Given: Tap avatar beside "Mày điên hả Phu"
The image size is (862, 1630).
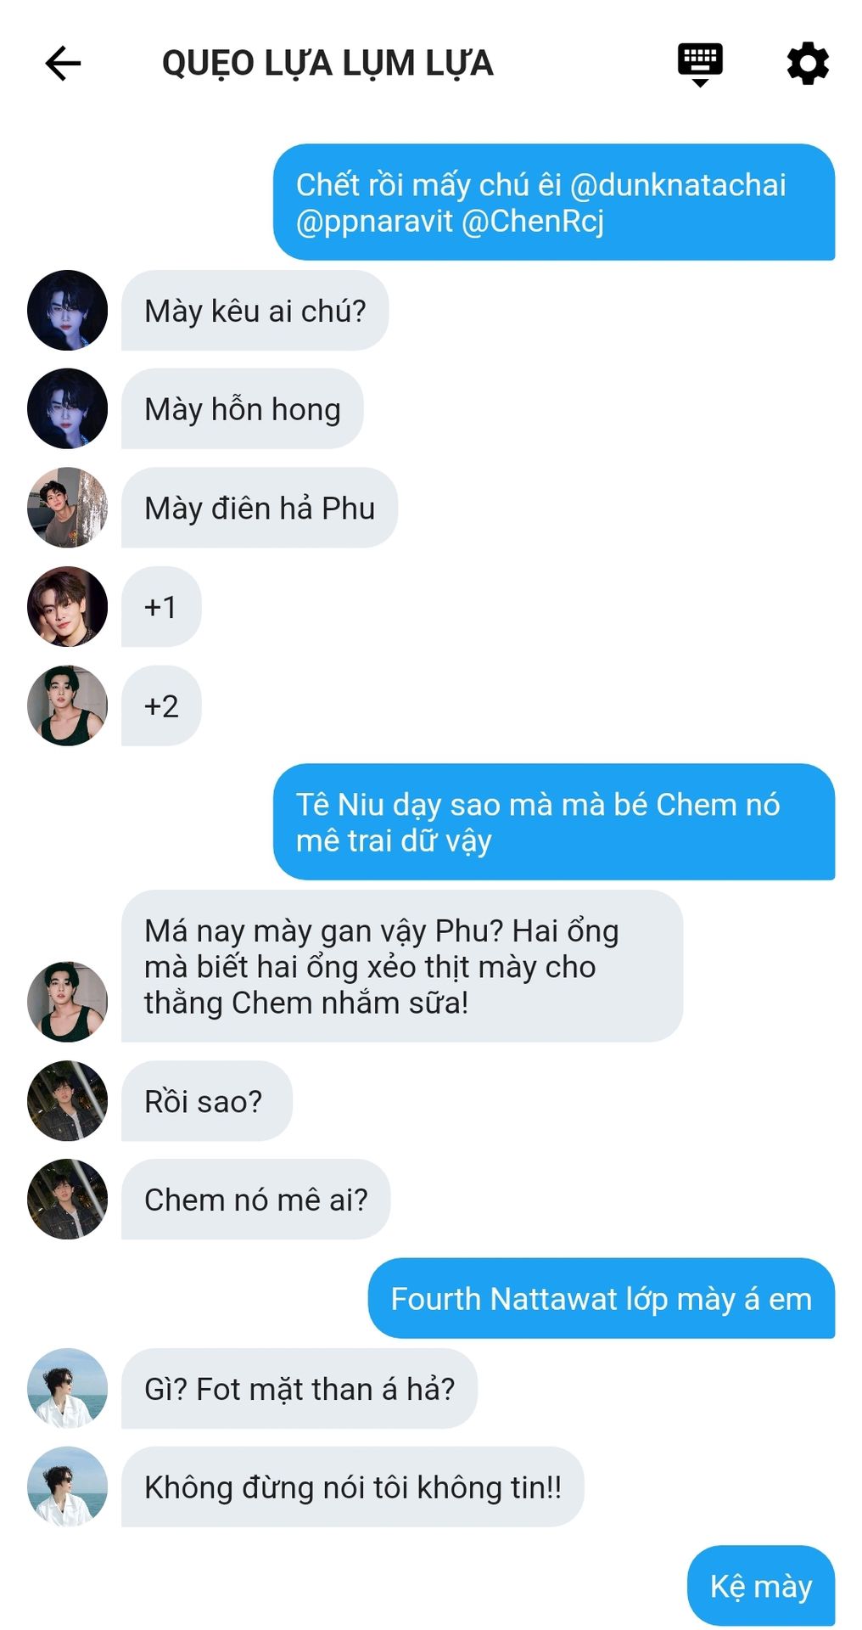Looking at the screenshot, I should pyautogui.click(x=68, y=508).
